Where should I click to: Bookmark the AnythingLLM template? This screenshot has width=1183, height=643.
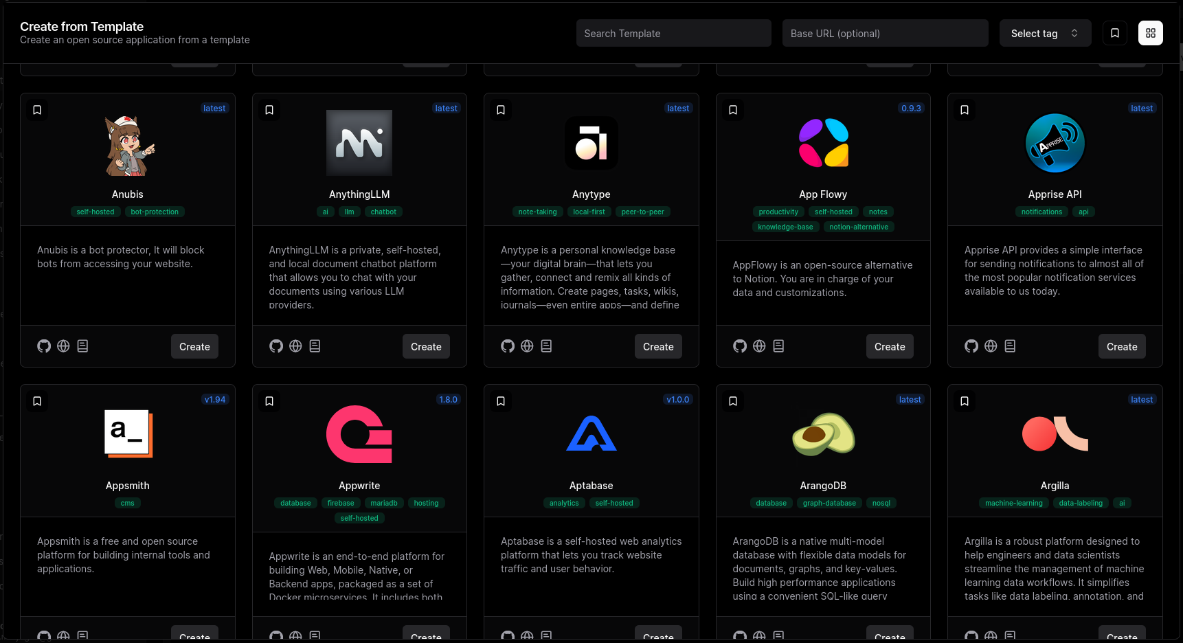pyautogui.click(x=269, y=110)
